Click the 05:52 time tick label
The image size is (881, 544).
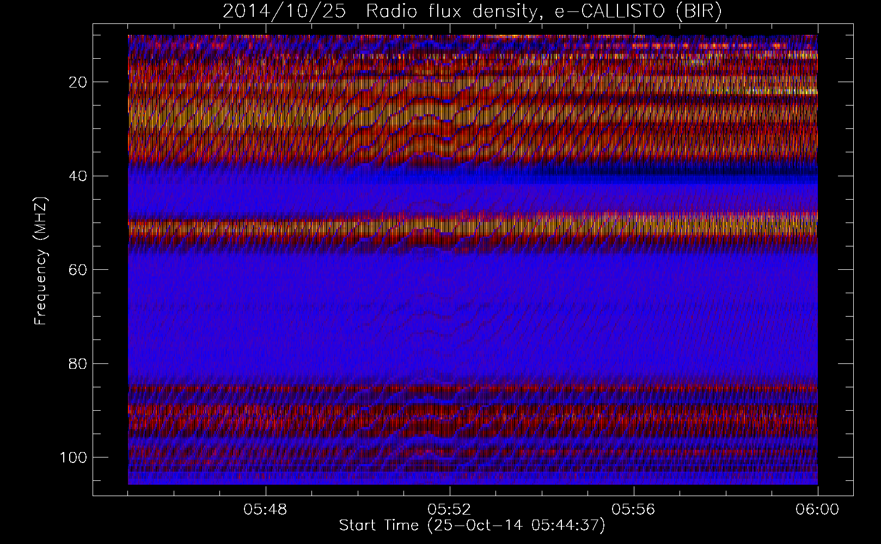tap(449, 510)
